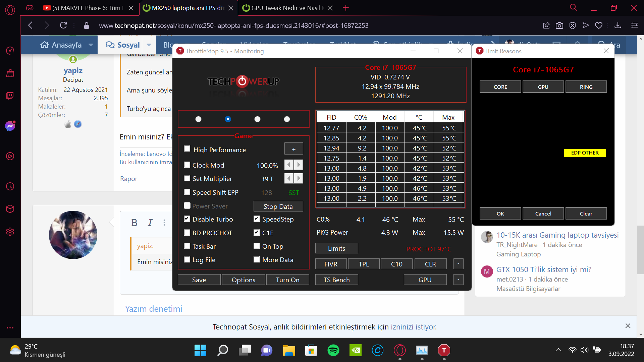Uncheck the Disable Turbo checkbox
This screenshot has width=644, height=362.
[187, 219]
